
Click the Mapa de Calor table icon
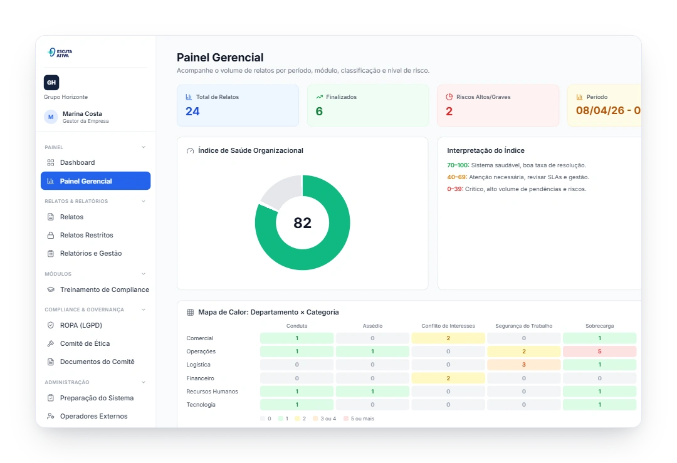tap(190, 313)
